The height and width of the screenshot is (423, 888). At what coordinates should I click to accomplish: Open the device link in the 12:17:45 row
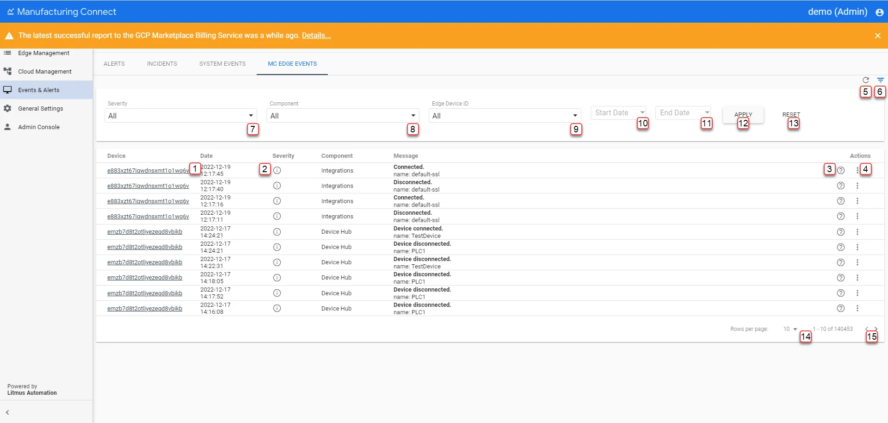click(148, 171)
